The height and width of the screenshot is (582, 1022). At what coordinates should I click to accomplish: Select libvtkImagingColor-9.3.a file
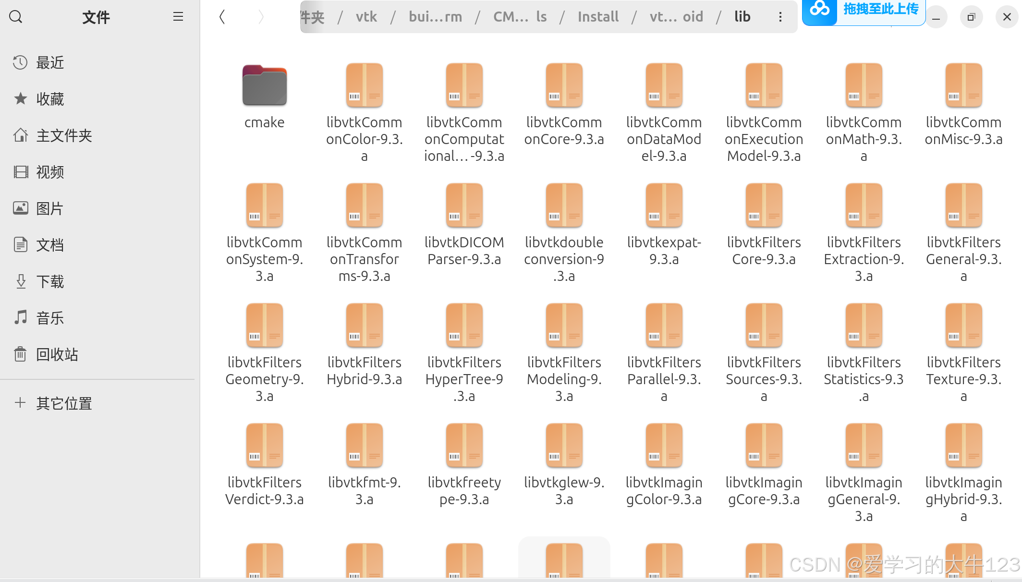[664, 446]
